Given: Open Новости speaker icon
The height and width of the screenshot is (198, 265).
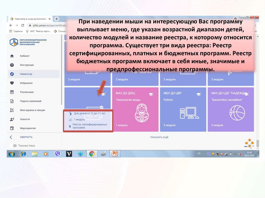Looking at the screenshot, I should click(x=12, y=119).
